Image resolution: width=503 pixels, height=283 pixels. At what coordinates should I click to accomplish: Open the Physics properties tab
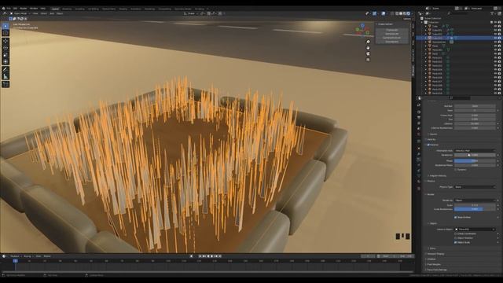coord(419,165)
